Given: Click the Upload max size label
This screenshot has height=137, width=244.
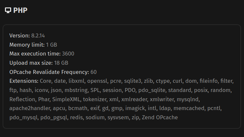Looking at the screenshot, I should (x=31, y=63).
